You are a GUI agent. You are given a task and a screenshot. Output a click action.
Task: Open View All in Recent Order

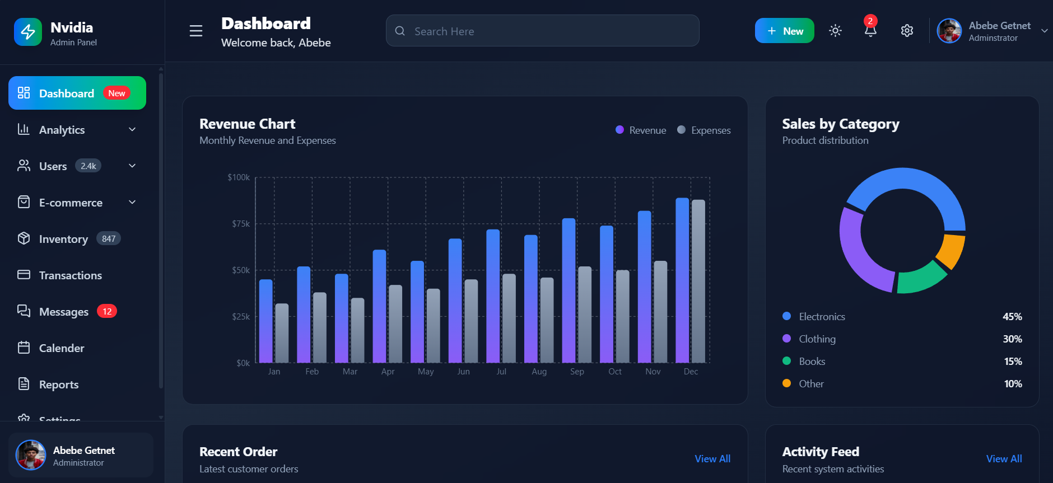(712, 459)
